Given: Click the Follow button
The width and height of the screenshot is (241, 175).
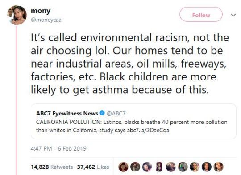Looking at the screenshot, I should click(x=201, y=14).
